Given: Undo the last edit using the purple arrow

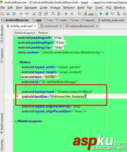Looking at the screenshot, I should 21,14.
